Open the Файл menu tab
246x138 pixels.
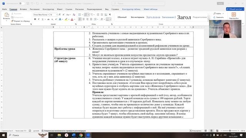[5, 9]
